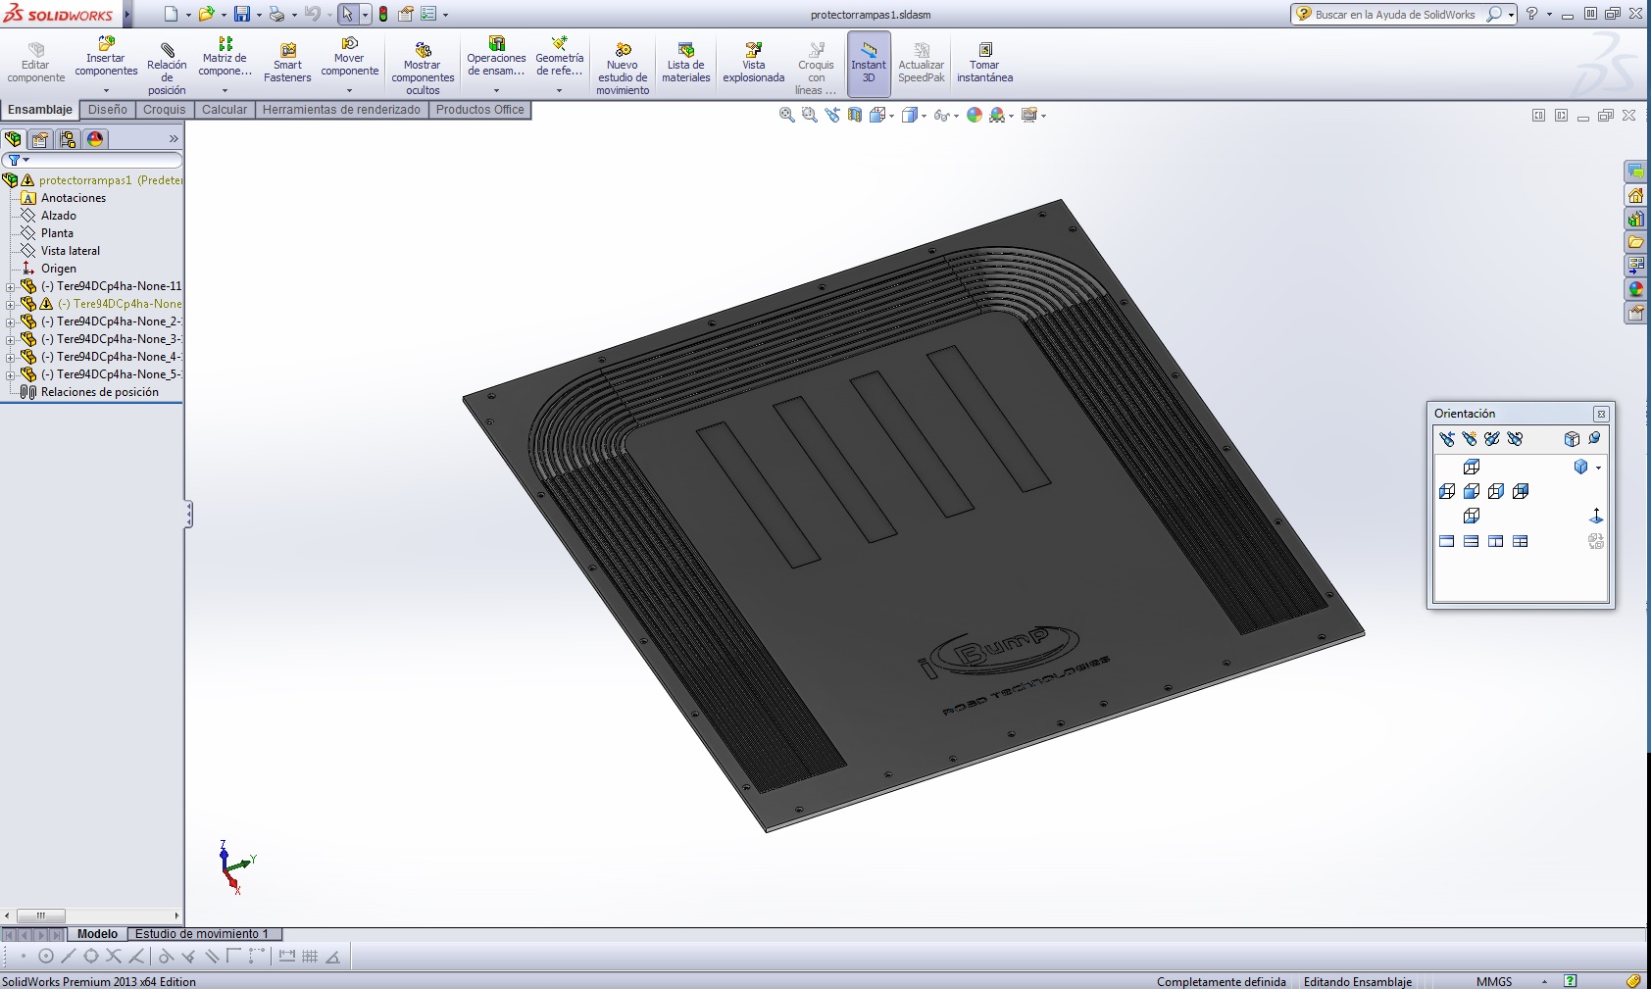Screen dimensions: 1651x989
Task: Open Lista de materiales
Action: point(686,61)
